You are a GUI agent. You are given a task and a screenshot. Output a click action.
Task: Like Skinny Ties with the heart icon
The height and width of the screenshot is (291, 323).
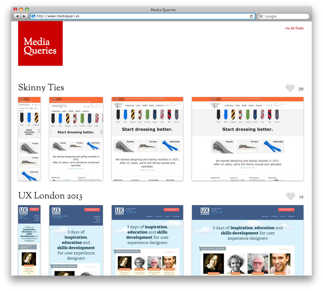pos(290,88)
